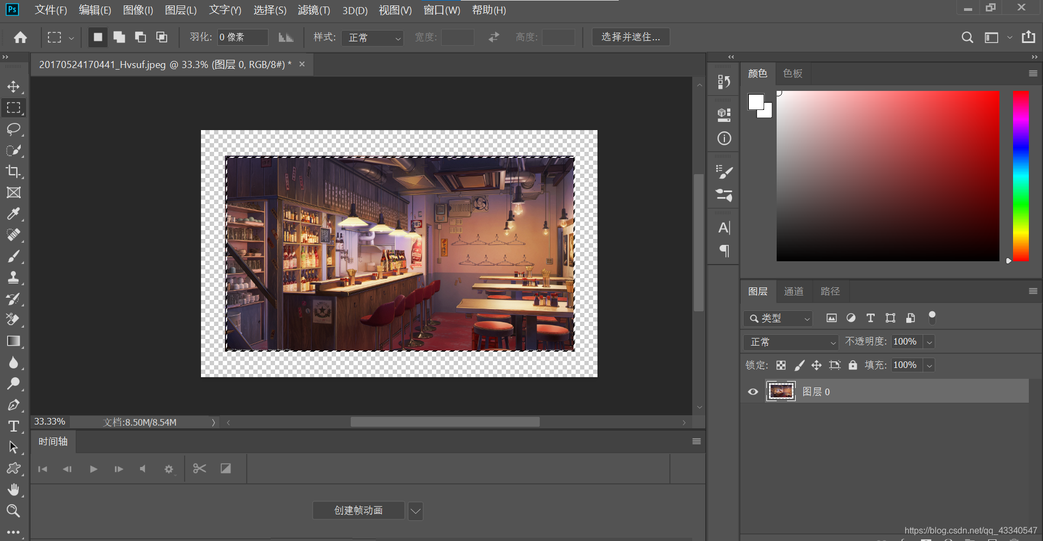Switch to the 色板 tab

coord(792,73)
